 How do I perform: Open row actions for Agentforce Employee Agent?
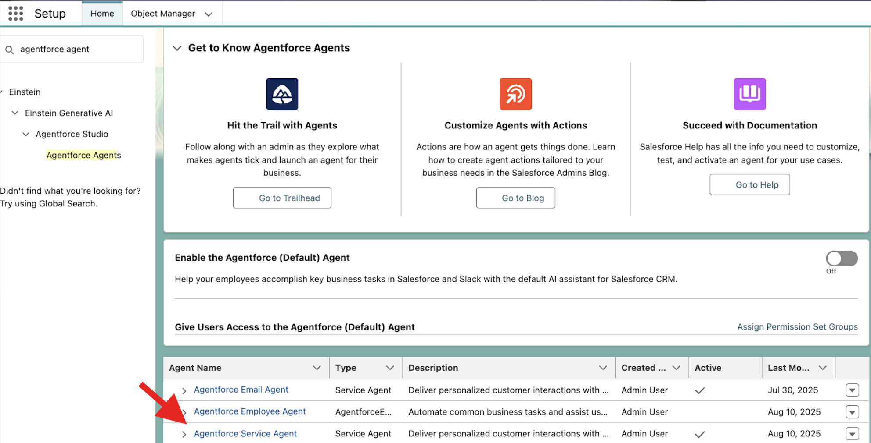pos(852,412)
